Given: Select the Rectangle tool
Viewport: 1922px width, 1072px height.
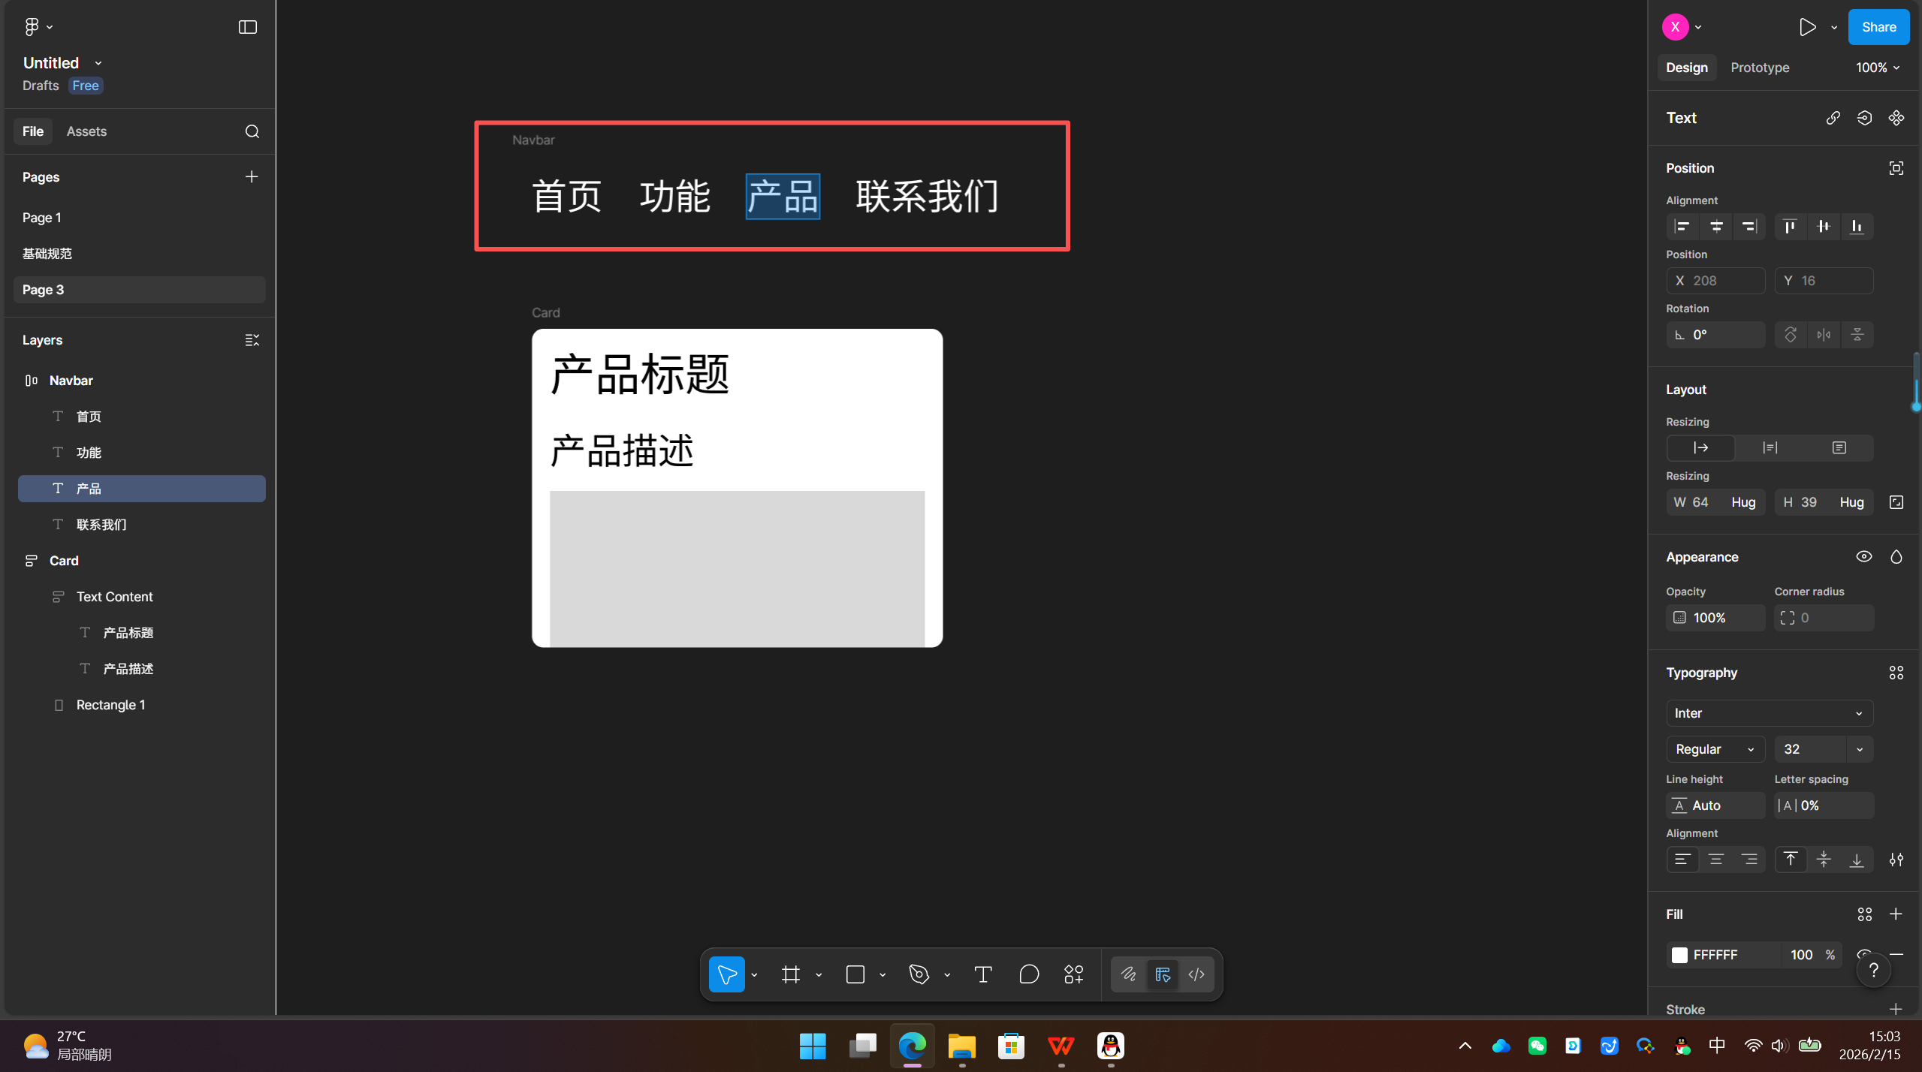Looking at the screenshot, I should tap(855, 974).
